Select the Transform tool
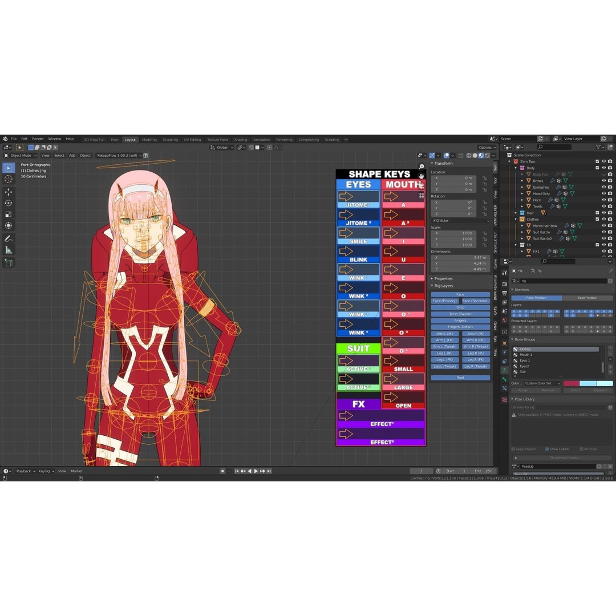Screen dimensions: 616x616 (x=8, y=225)
